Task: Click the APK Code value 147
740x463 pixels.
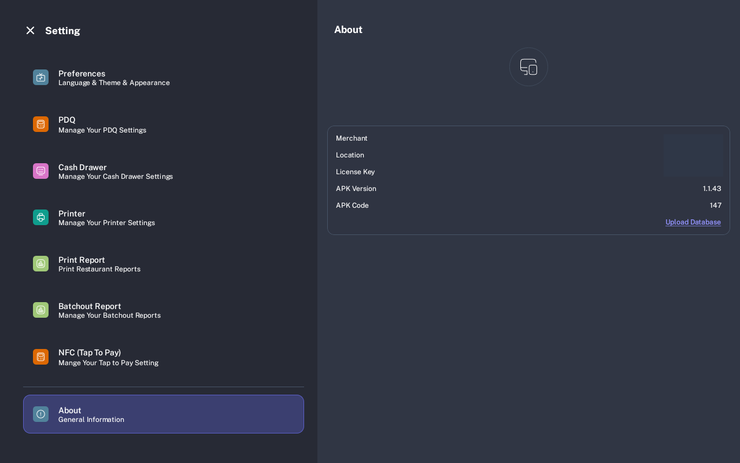Action: coord(716,205)
